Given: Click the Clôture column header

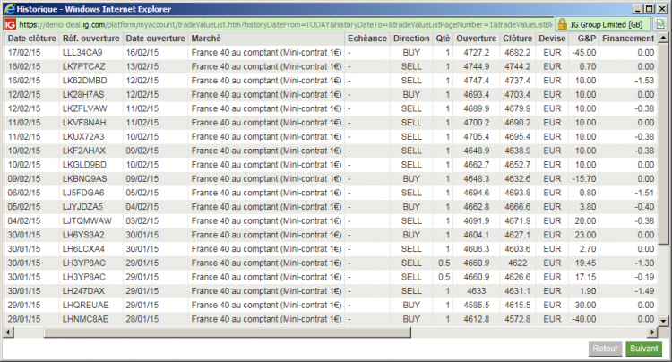Looking at the screenshot, I should pos(517,39).
